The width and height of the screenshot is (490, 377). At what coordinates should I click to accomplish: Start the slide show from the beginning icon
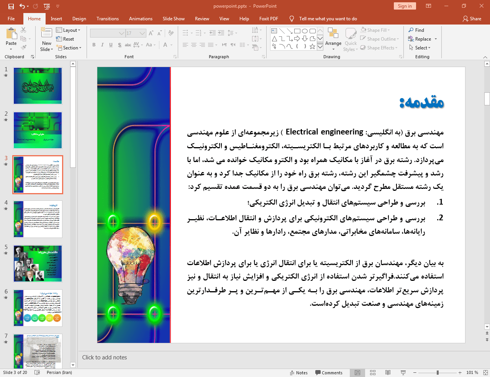coord(47,6)
